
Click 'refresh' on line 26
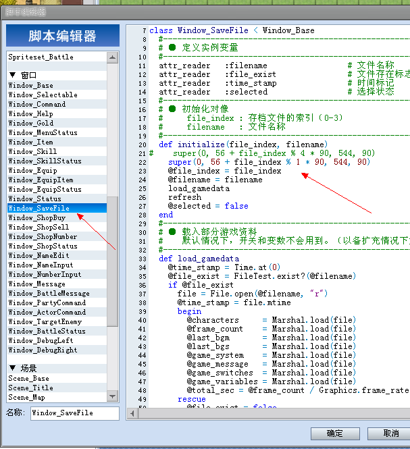coord(185,197)
